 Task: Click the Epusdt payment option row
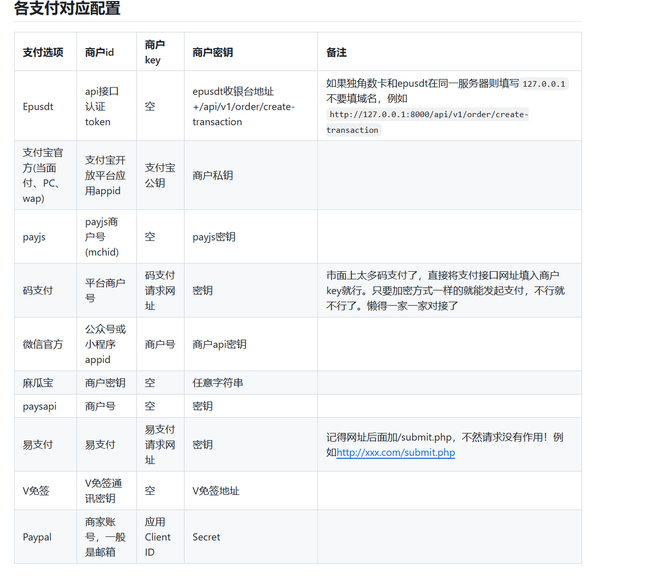(x=38, y=106)
